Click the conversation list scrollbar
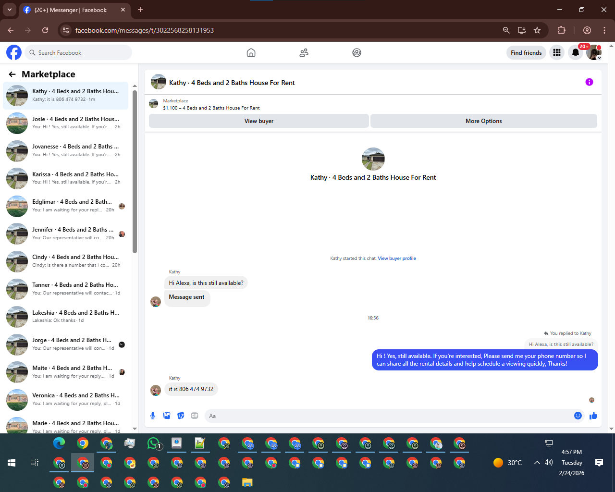Image resolution: width=615 pixels, height=492 pixels. (x=135, y=172)
